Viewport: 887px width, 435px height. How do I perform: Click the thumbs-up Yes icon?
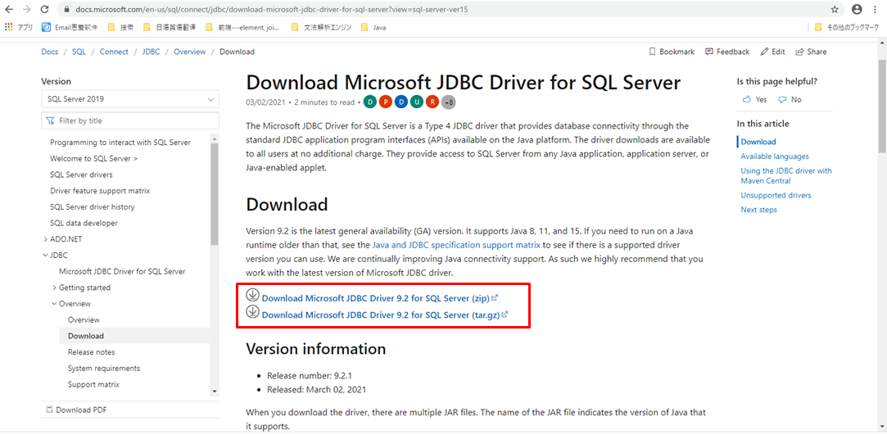[747, 99]
